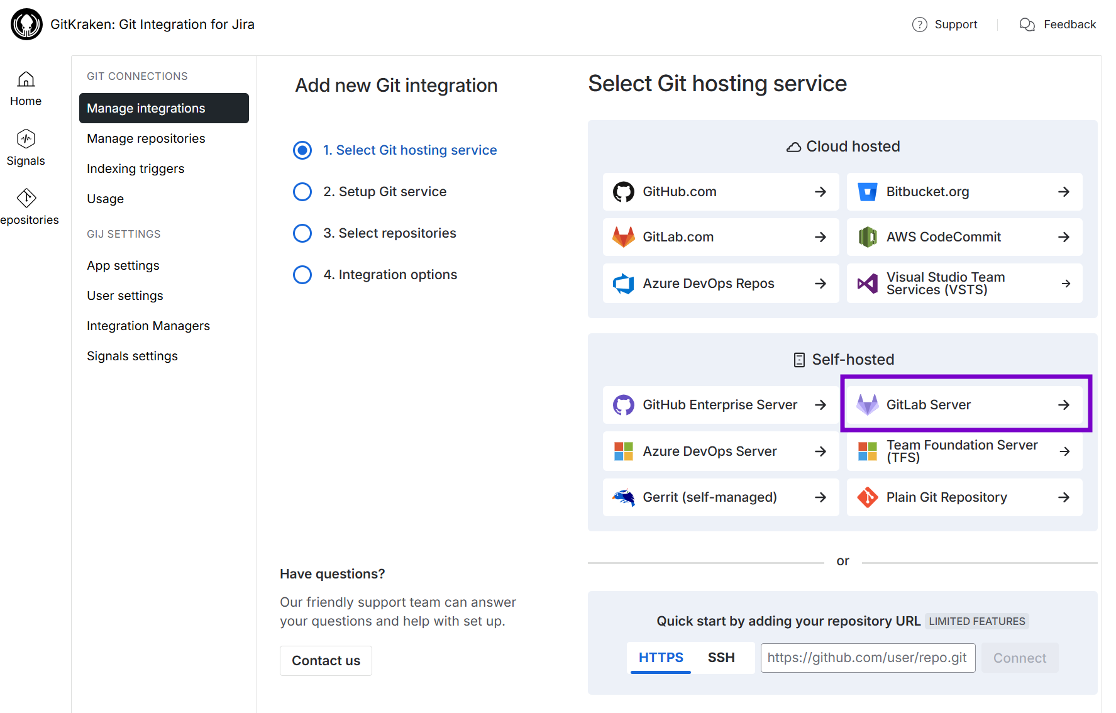1116x713 pixels.
Task: Click the GitHub.com octocat icon
Action: [x=623, y=192]
